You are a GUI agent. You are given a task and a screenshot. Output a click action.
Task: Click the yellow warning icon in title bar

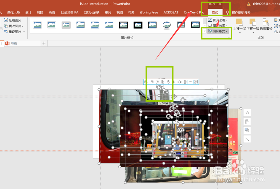point(249,4)
